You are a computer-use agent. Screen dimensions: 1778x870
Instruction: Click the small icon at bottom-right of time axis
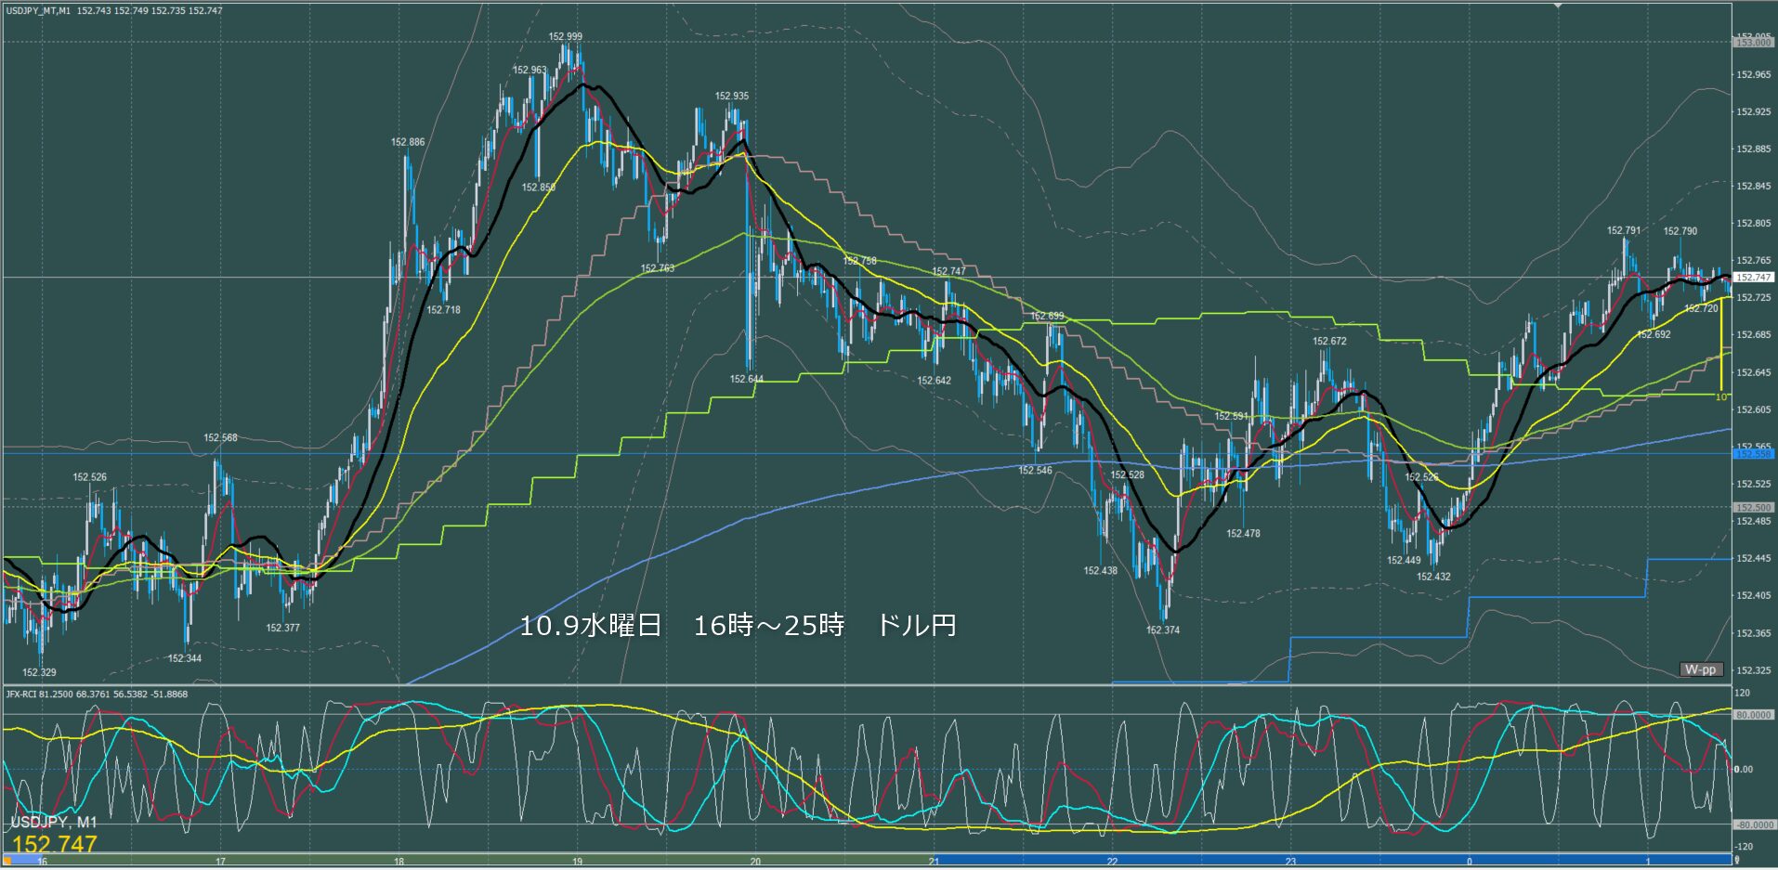(1737, 861)
